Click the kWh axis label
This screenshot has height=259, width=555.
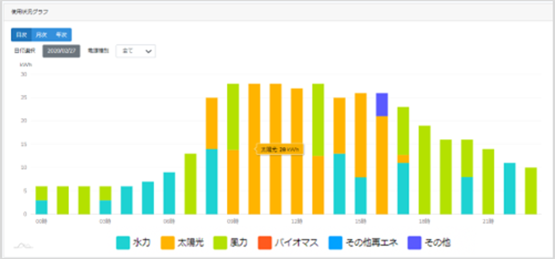tap(26, 64)
